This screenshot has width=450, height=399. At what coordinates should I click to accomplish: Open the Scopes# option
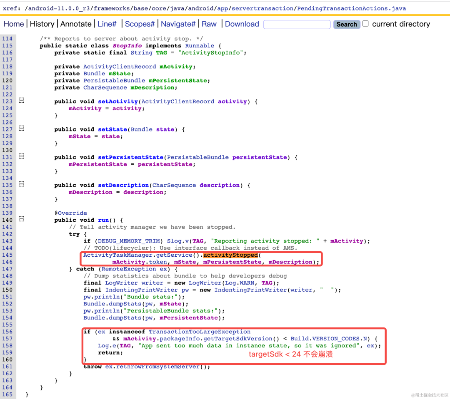click(140, 24)
